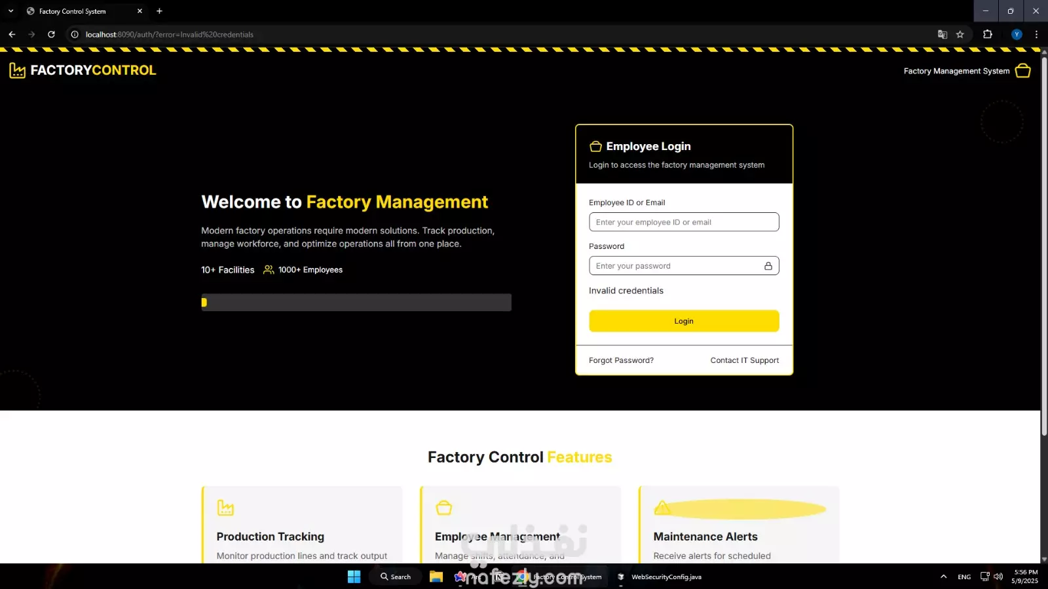The image size is (1048, 589).
Task: Click the Invalid credentials error message
Action: click(626, 291)
